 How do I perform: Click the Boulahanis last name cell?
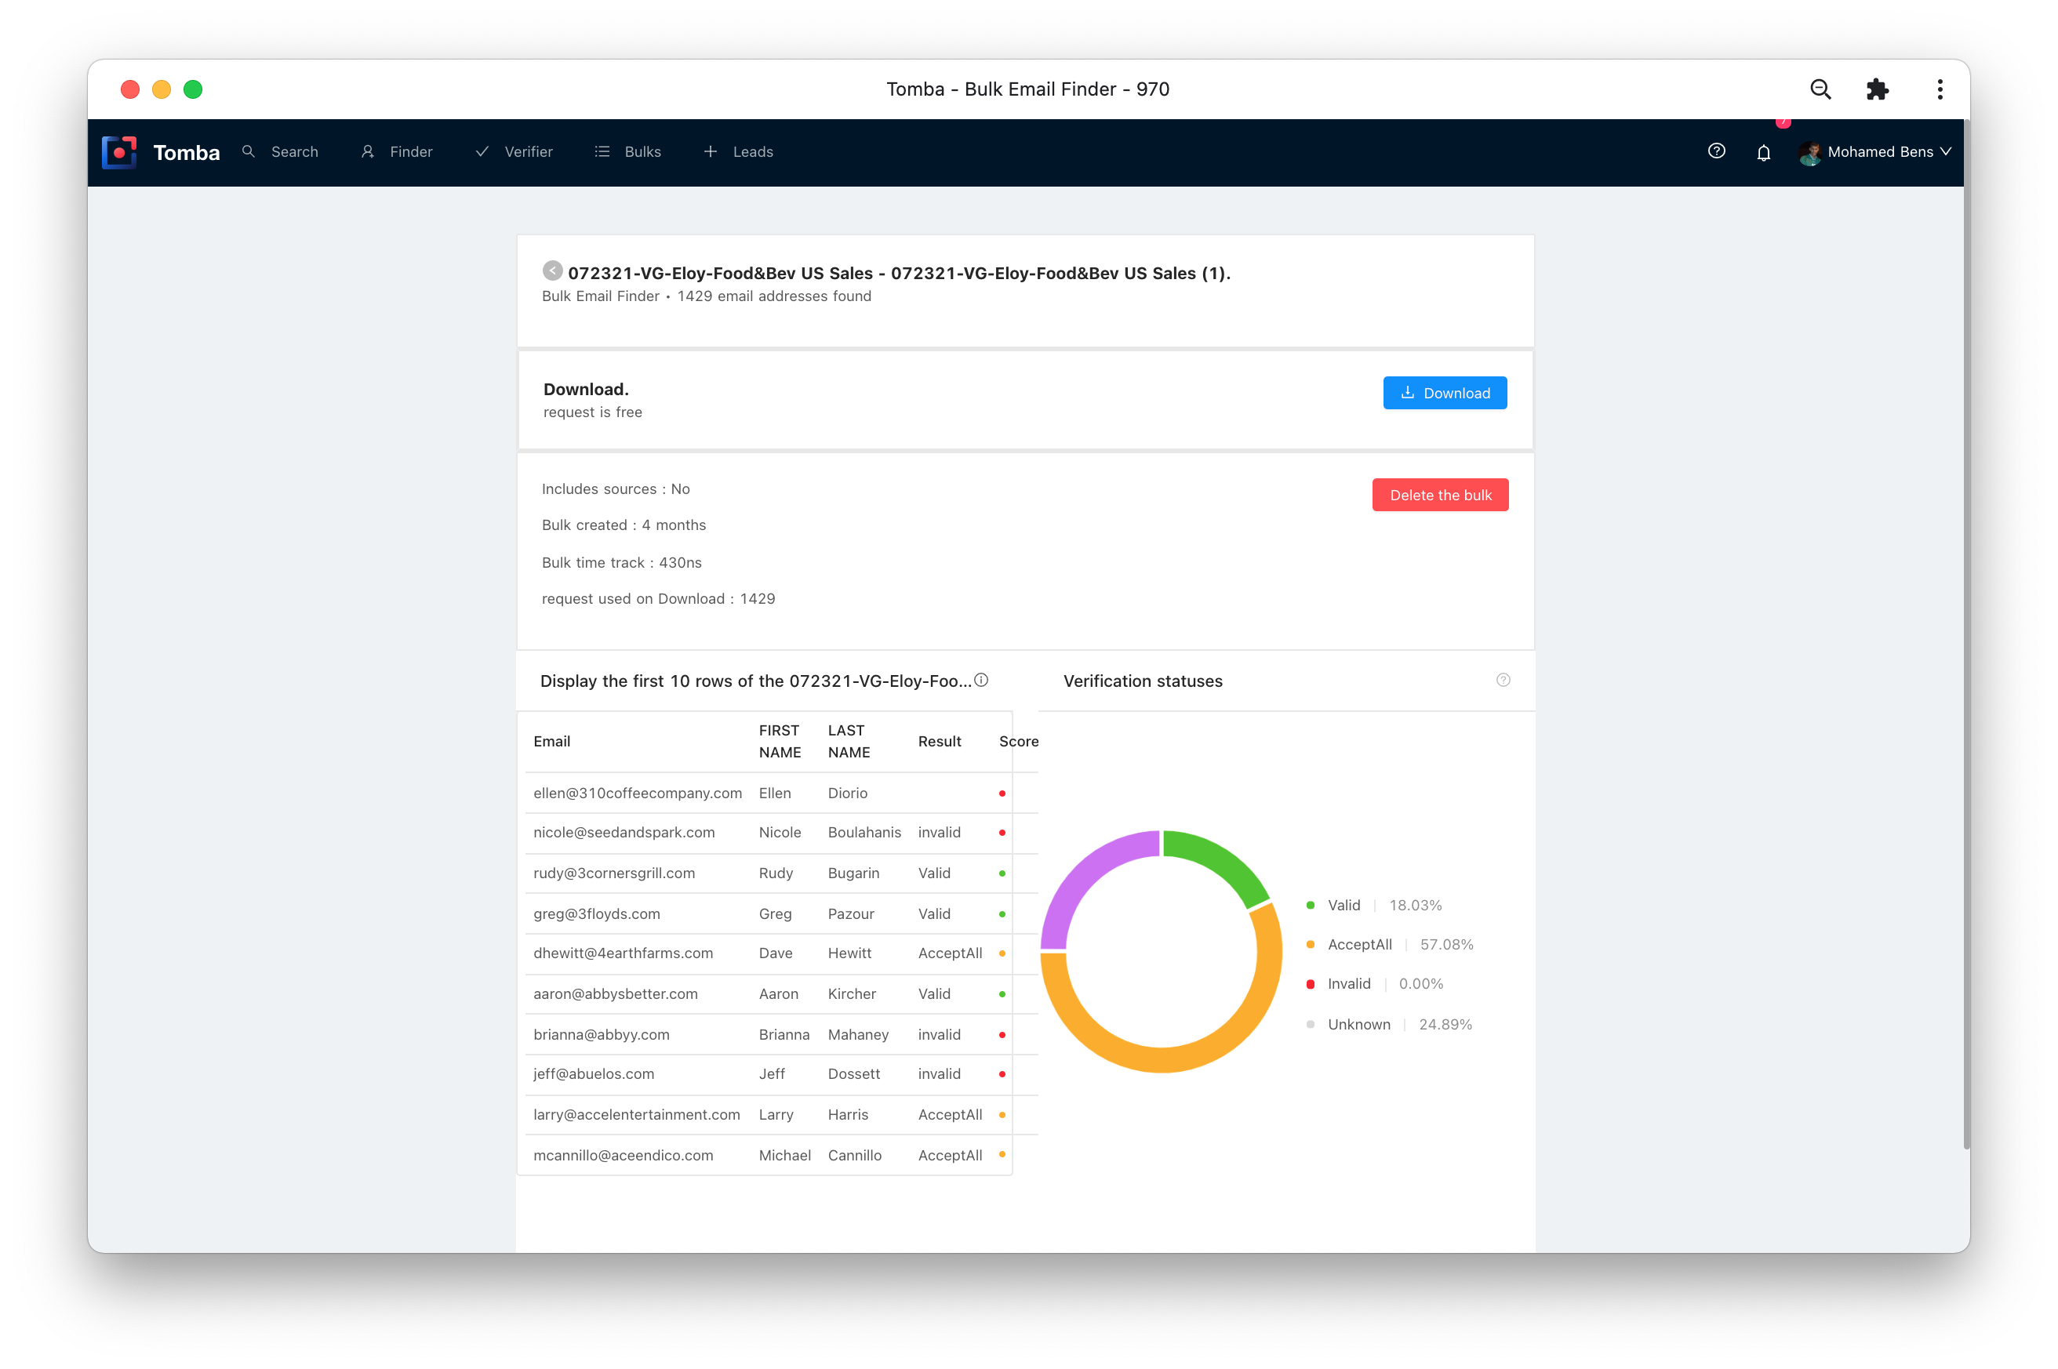(864, 832)
